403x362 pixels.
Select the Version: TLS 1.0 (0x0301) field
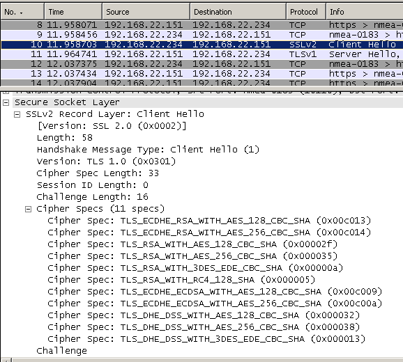pyautogui.click(x=106, y=162)
